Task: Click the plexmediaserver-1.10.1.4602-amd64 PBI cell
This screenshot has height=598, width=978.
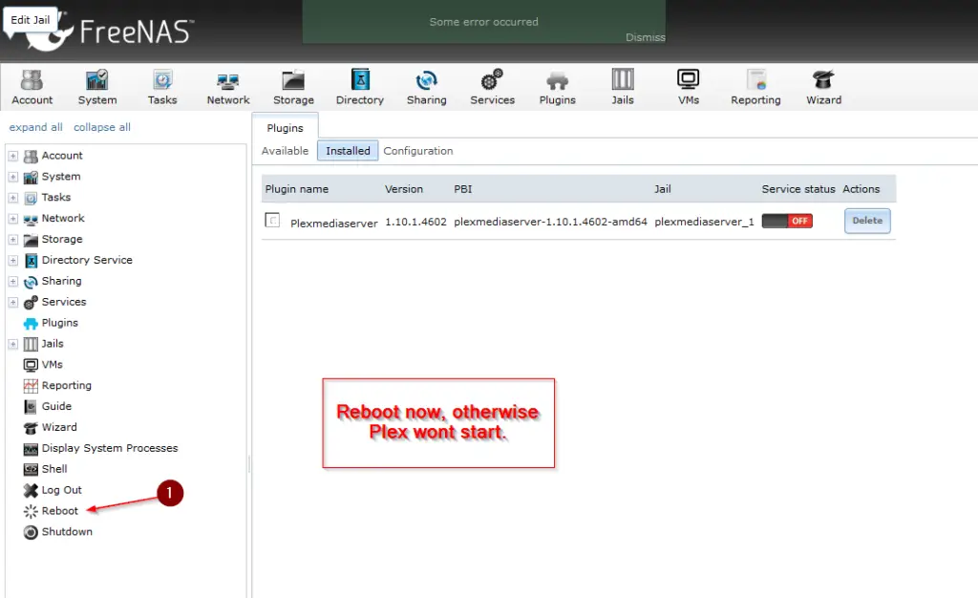Action: [x=550, y=222]
